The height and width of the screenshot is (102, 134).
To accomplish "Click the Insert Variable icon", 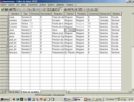I will (x=45, y=9).
